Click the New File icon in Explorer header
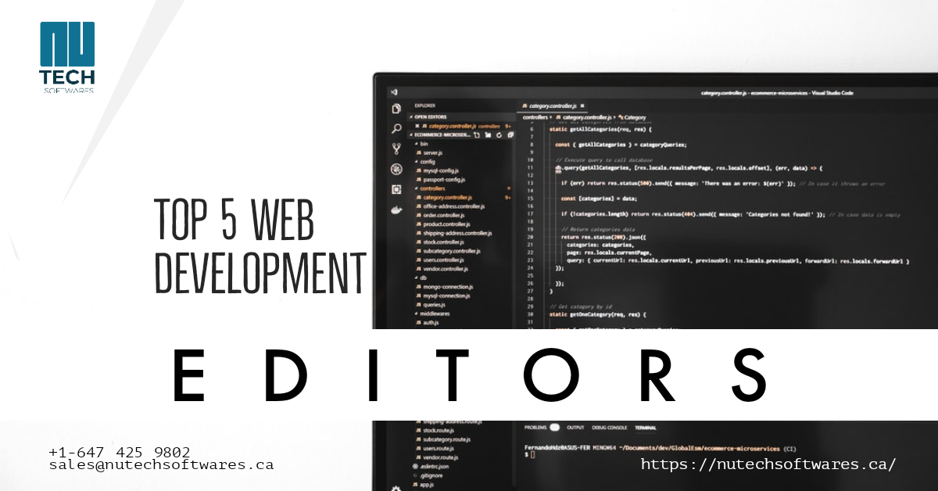Screen dimensions: 938x491 pos(477,135)
